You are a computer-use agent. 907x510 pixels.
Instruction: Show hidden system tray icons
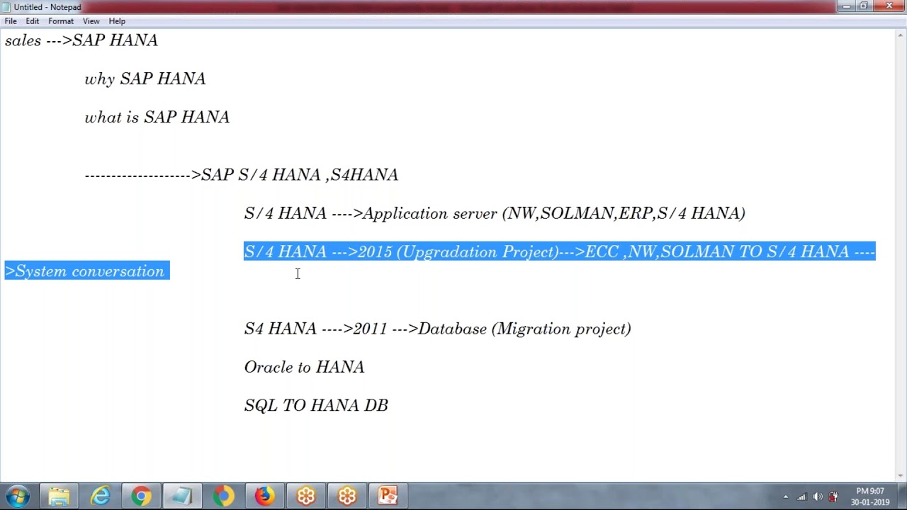click(x=785, y=497)
